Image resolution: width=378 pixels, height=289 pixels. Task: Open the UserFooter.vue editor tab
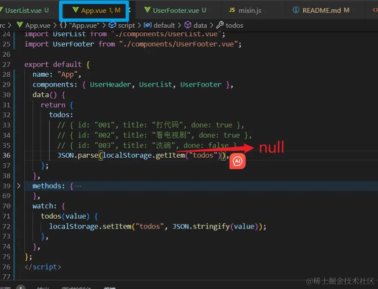tap(175, 10)
